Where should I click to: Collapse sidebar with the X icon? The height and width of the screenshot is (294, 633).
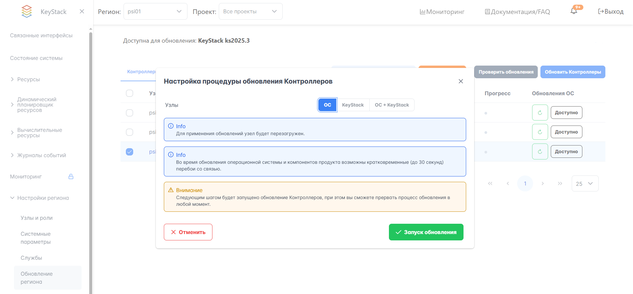[x=82, y=11]
